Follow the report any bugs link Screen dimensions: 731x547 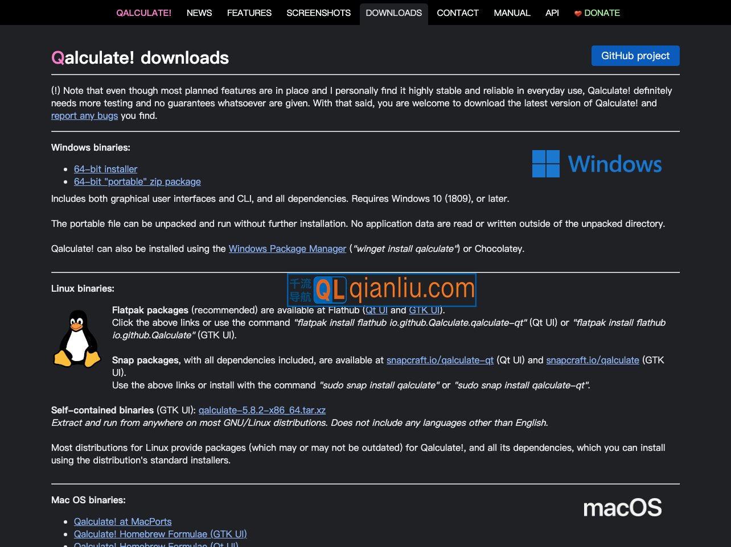pos(84,115)
